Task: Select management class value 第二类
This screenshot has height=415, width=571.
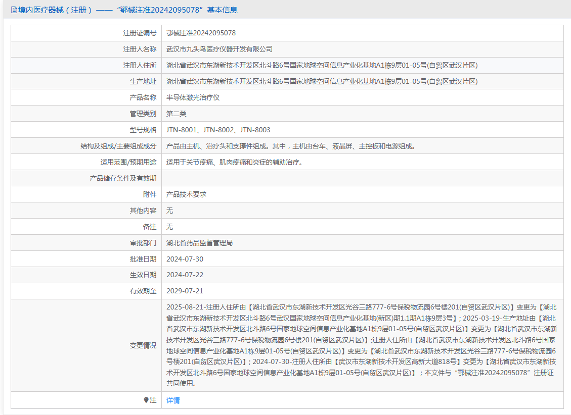Action: tap(176, 114)
